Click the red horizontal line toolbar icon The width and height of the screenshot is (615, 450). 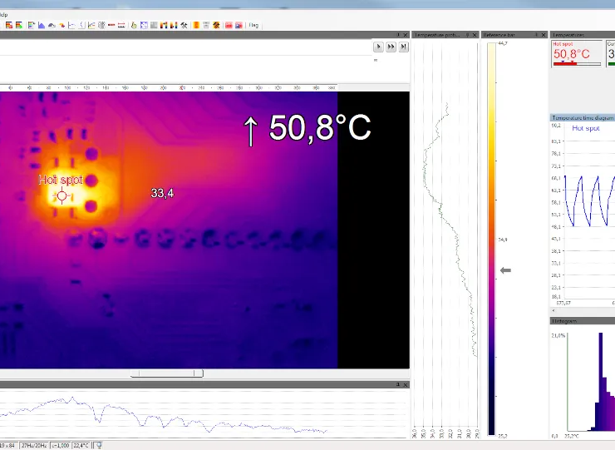(x=110, y=25)
